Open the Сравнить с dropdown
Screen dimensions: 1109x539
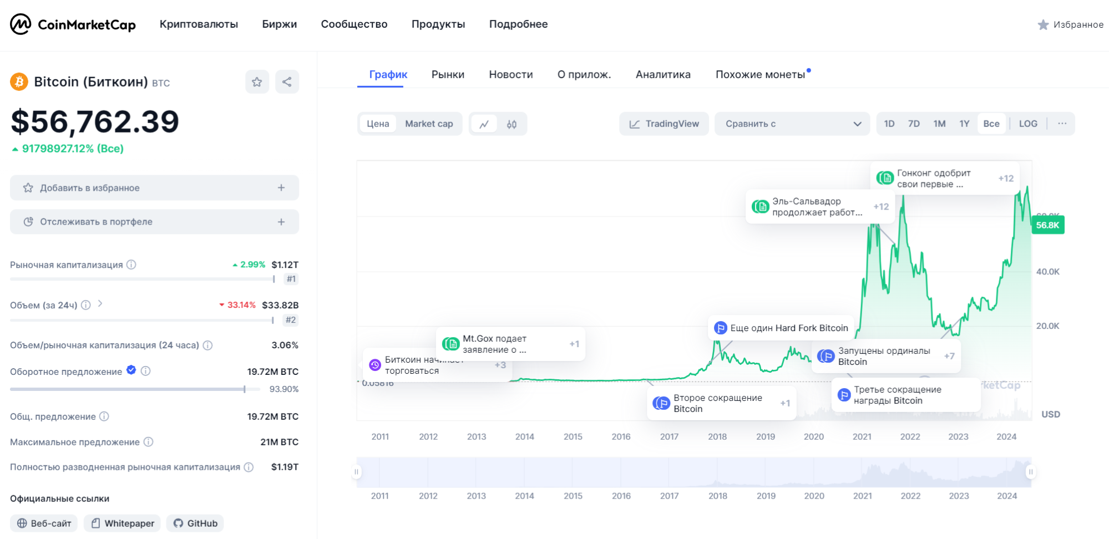792,124
